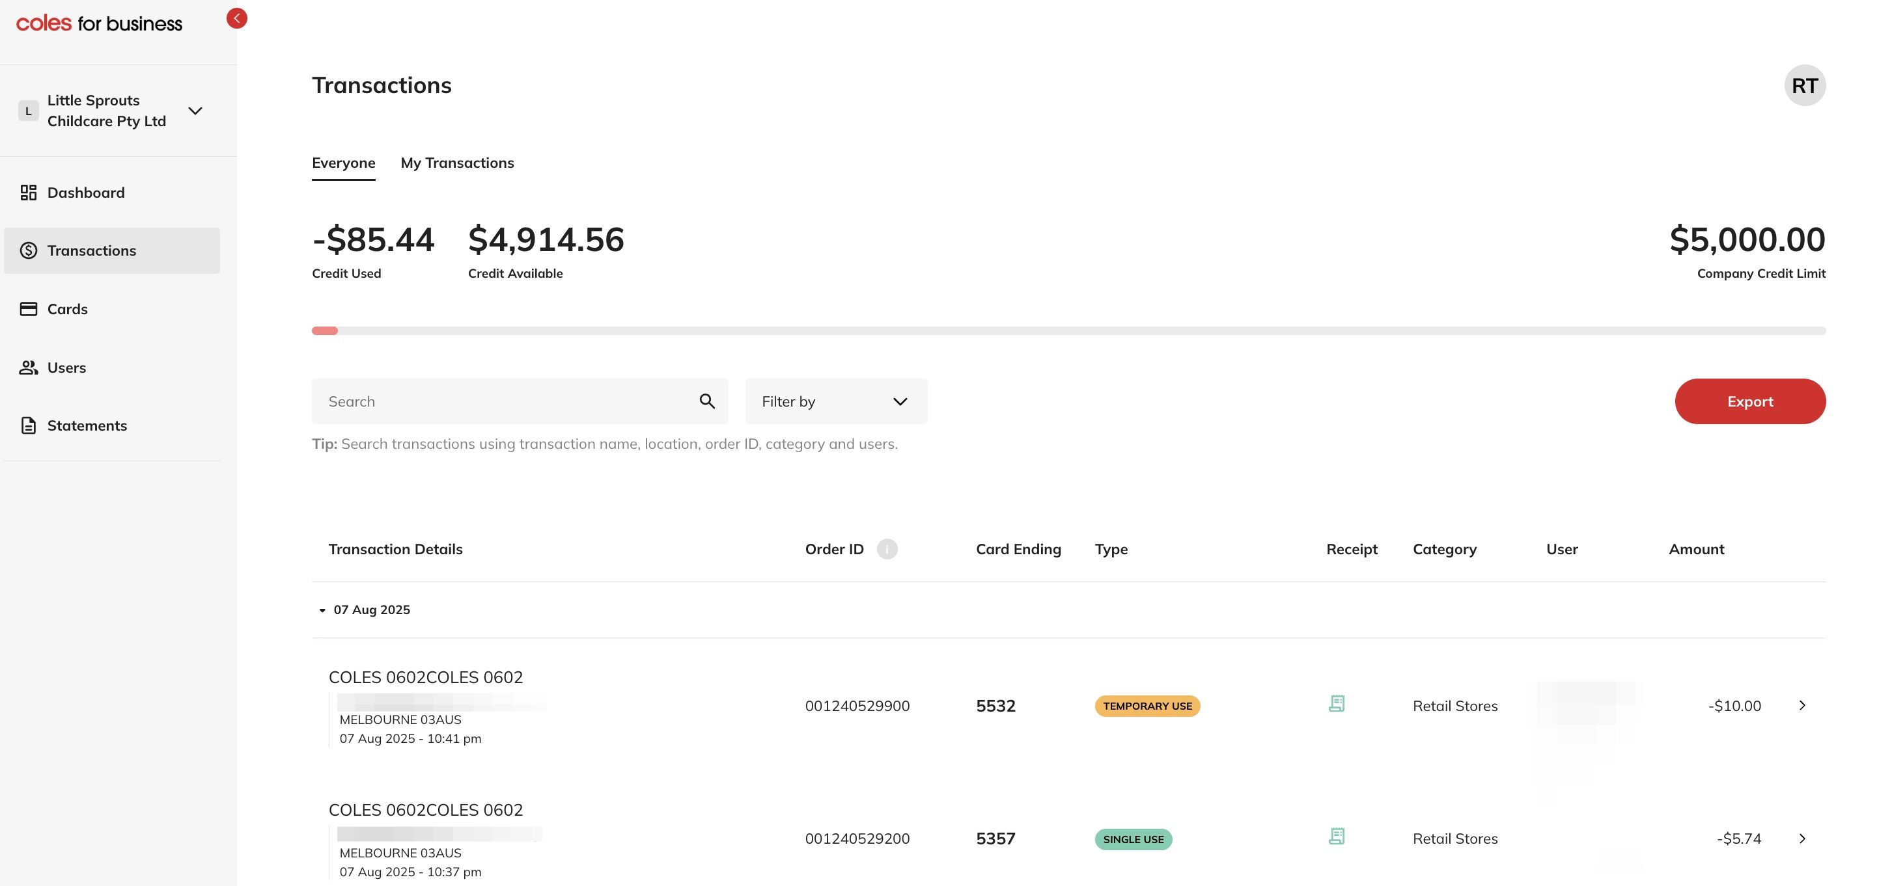Screen dimensions: 1892x886
Task: Expand the Little Sprouts Childcare company selector
Action: [195, 111]
